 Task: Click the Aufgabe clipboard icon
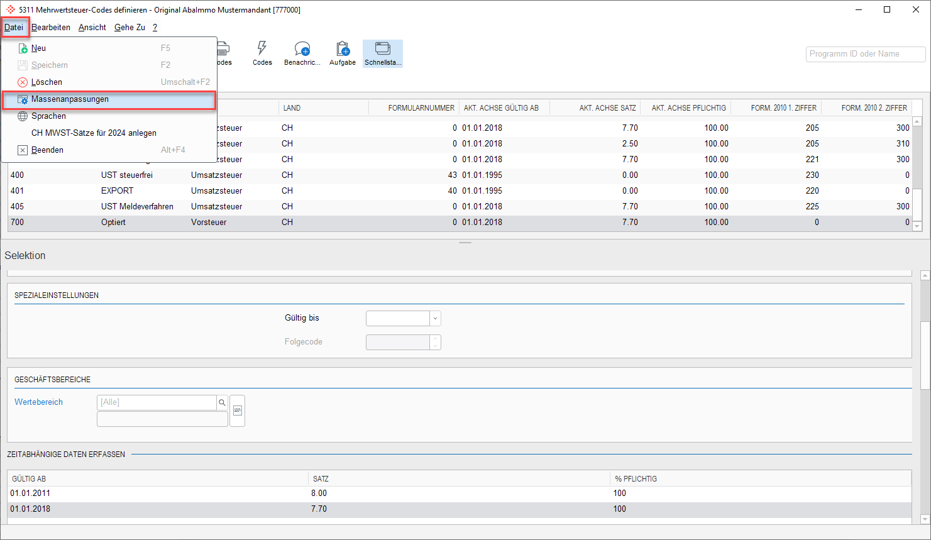(342, 53)
